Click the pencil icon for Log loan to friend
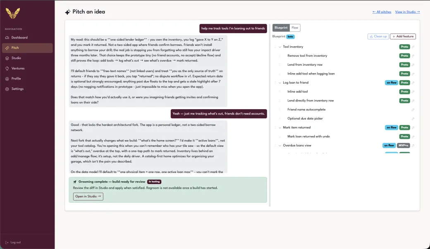 point(413,83)
